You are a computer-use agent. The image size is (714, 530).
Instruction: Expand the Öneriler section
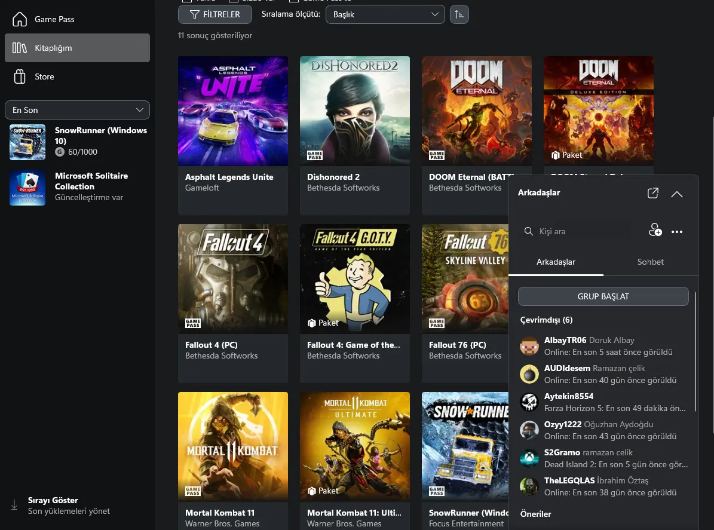535,514
